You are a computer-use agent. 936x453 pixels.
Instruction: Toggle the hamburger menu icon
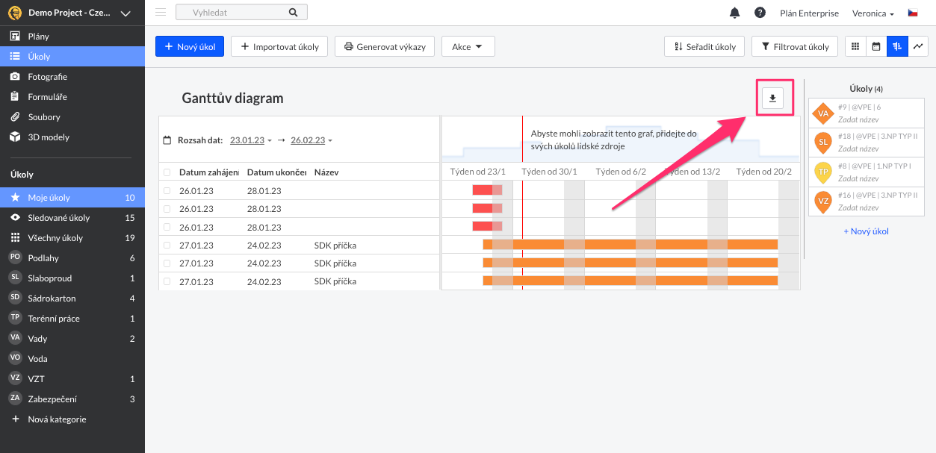161,13
